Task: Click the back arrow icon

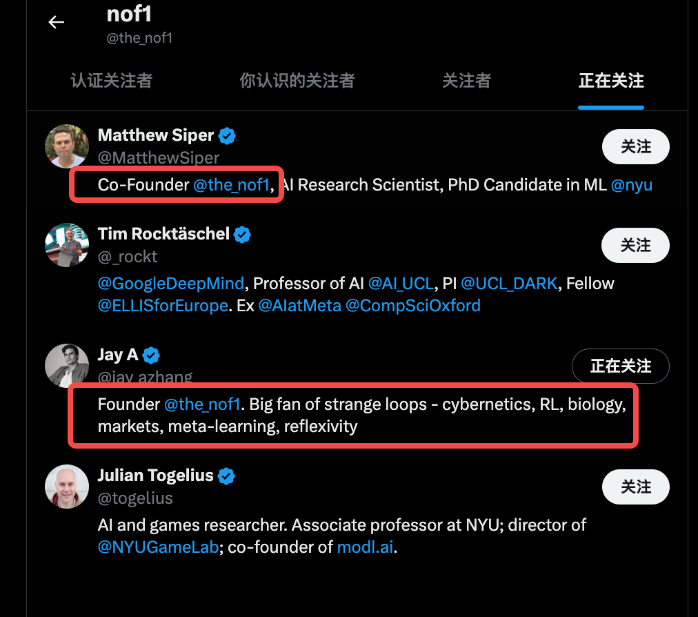Action: click(56, 22)
